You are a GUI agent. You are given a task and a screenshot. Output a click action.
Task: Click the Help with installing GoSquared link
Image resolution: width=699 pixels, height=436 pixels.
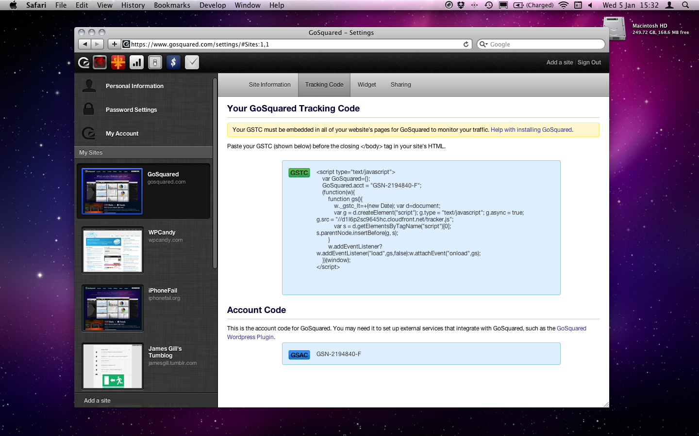tap(531, 130)
